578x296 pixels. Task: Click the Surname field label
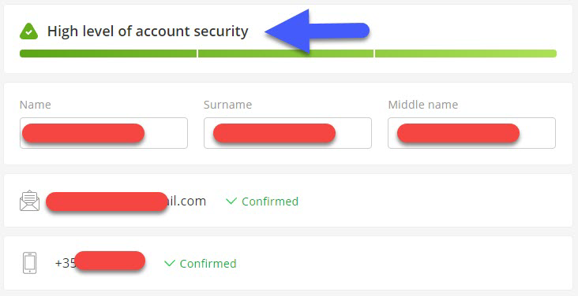coord(228,105)
